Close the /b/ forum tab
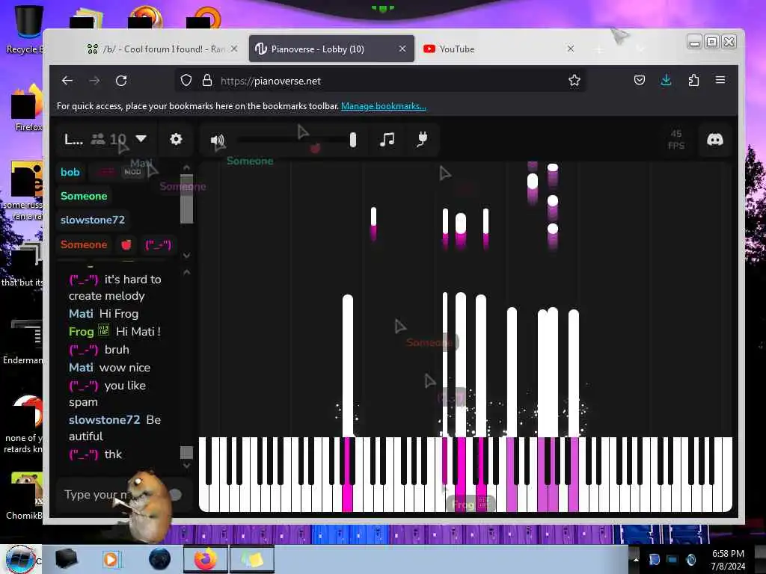Viewport: 766px width, 574px height. pos(234,49)
